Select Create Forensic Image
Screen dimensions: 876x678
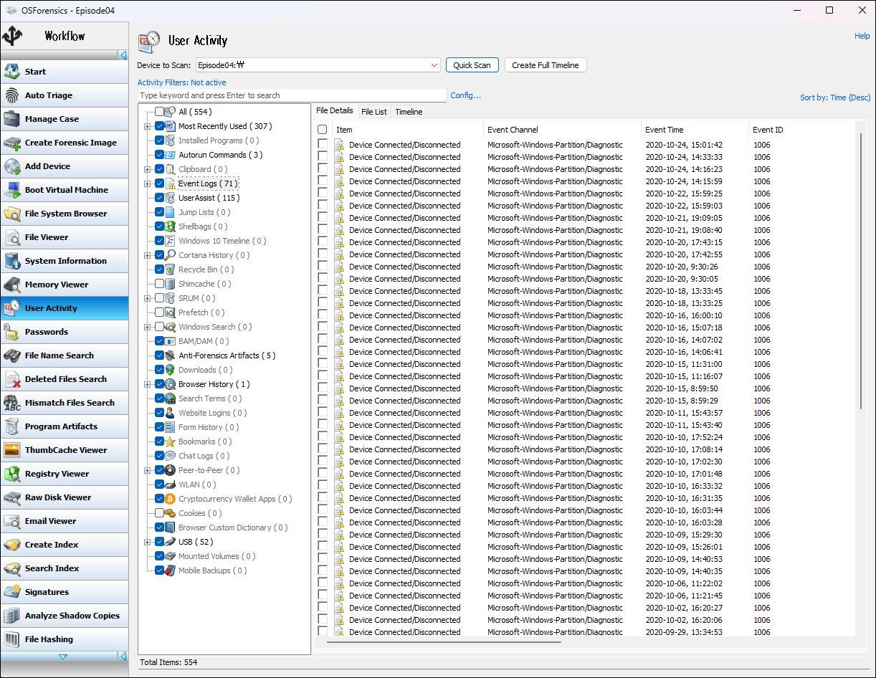click(65, 143)
